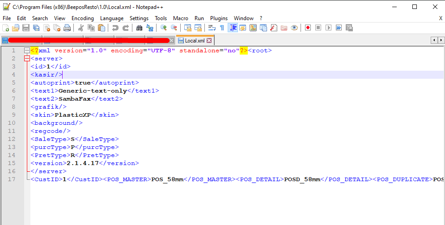Open Folder as Workspace toolbar icon
Viewport: 445px width, 225px height.
(x=284, y=28)
